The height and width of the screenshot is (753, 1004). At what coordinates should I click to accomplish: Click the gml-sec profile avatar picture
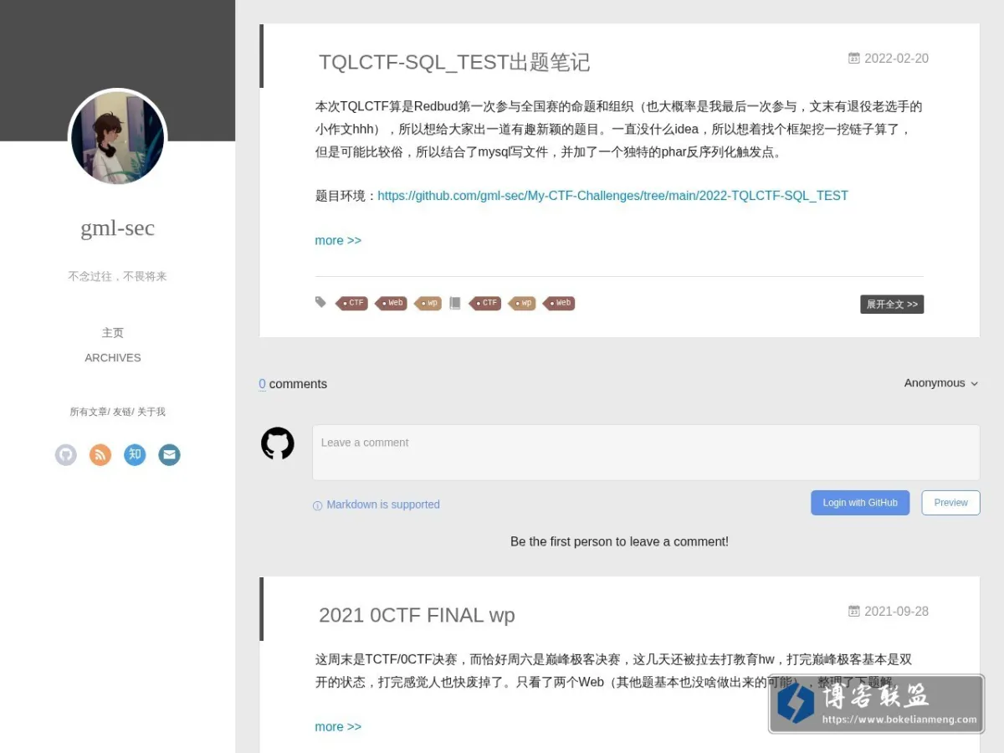tap(118, 138)
